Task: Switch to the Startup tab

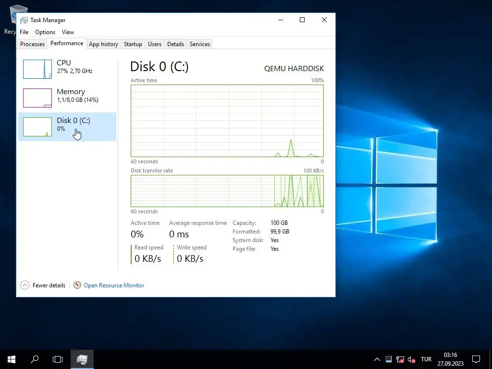Action: pyautogui.click(x=133, y=44)
